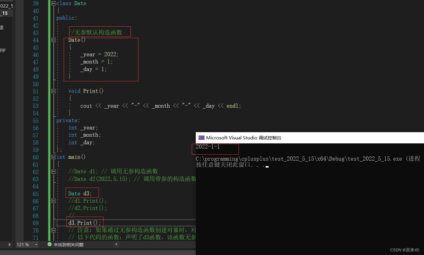This screenshot has height=255, width=424.
Task: Click the _year = 2022; statement
Action: point(100,54)
